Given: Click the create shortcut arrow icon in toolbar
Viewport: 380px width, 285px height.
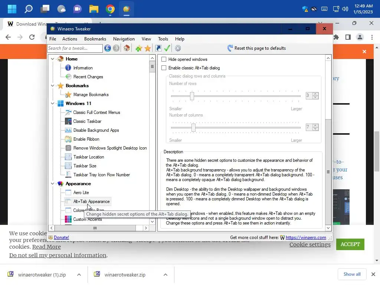Looking at the screenshot, I should point(158,48).
